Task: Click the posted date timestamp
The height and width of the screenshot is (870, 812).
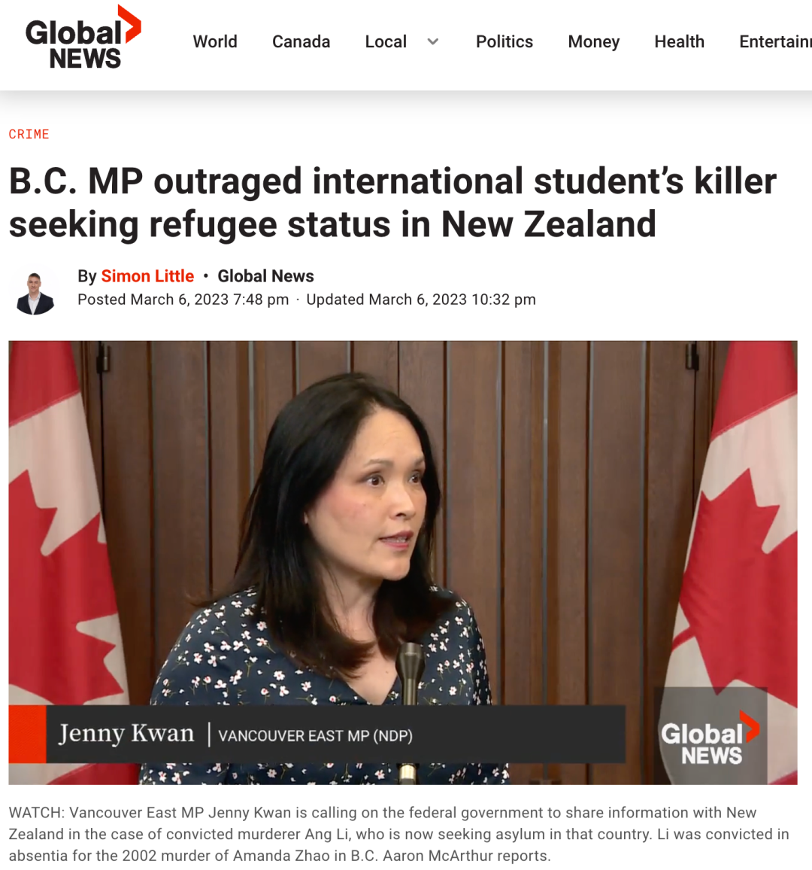Action: tap(183, 300)
